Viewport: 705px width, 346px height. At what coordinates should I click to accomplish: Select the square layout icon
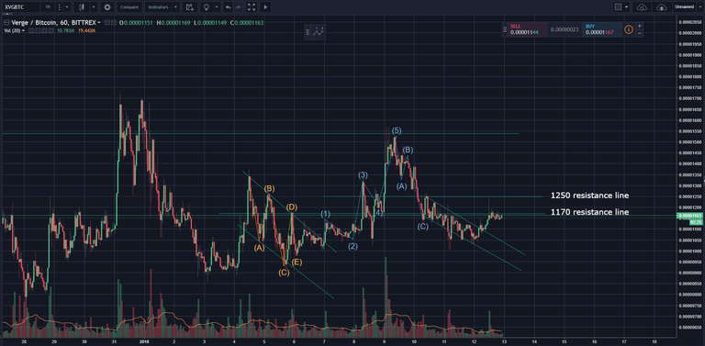point(618,7)
